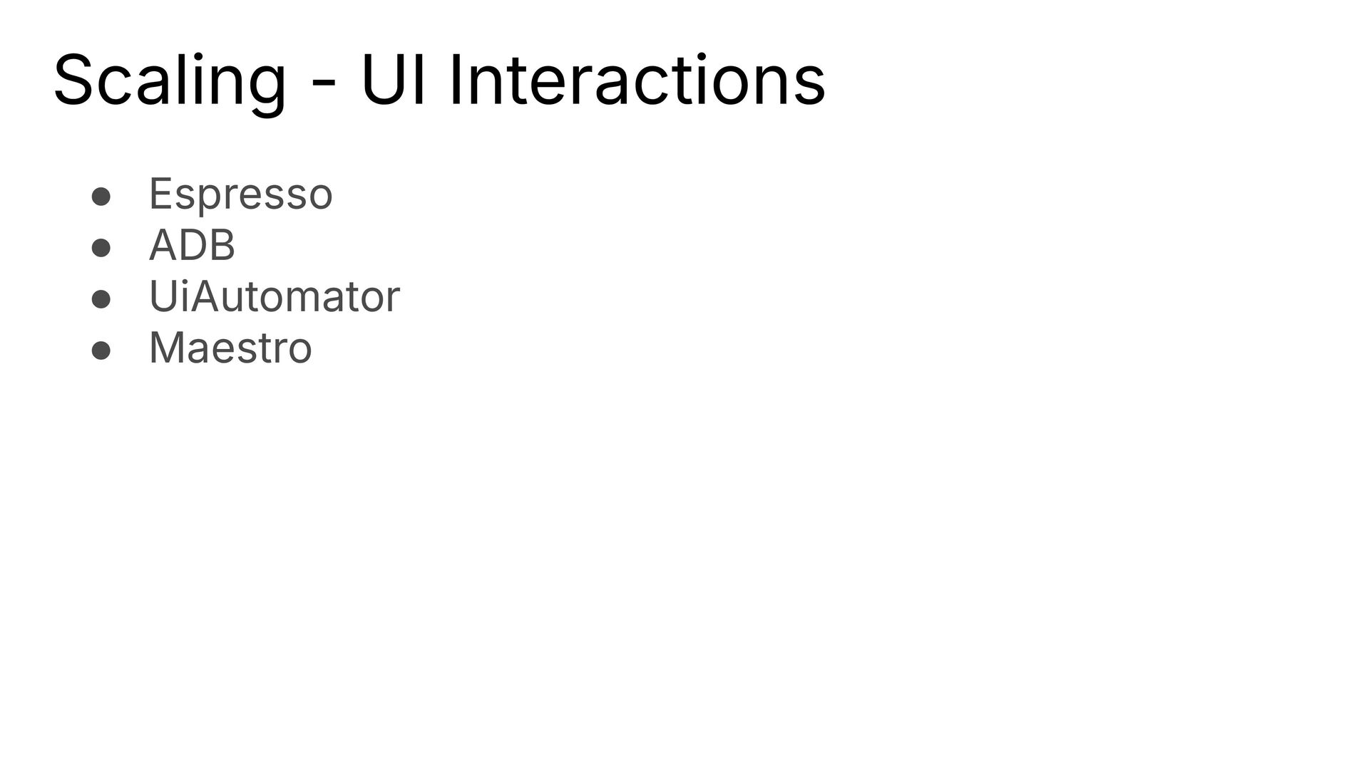
Task: Click the bullet dot beside ADB
Action: coord(101,248)
